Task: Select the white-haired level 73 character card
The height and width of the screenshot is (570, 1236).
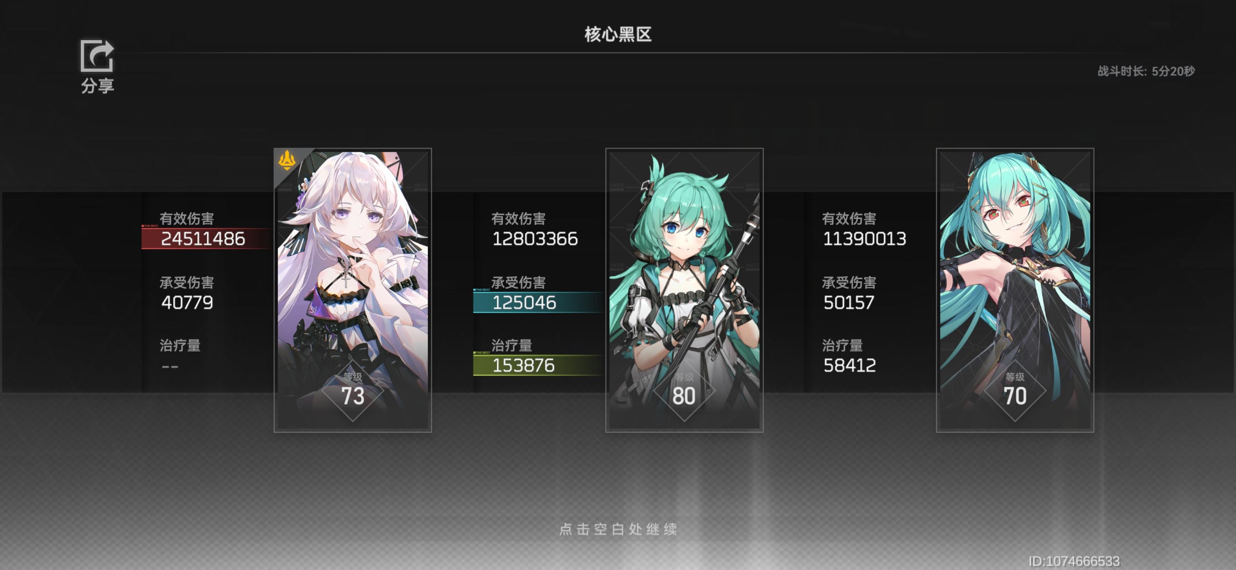Action: tap(353, 290)
